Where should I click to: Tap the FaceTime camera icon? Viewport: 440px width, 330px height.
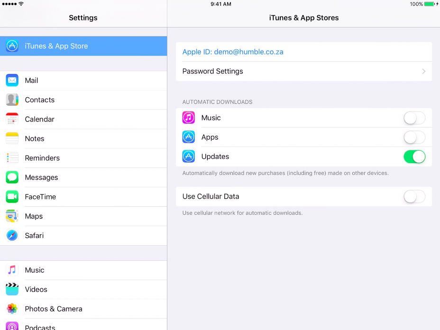click(x=12, y=196)
